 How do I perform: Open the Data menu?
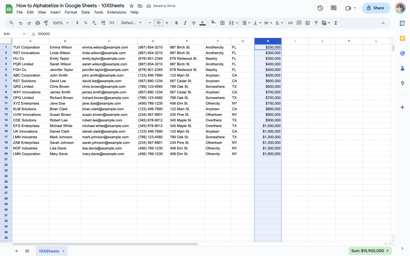coord(85,12)
